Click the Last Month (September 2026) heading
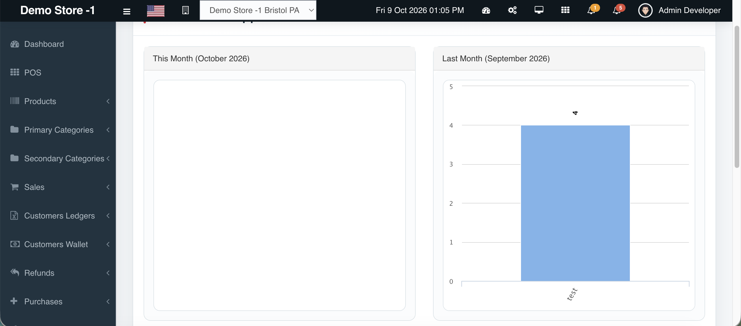Screen dimensions: 741x326 coord(496,58)
